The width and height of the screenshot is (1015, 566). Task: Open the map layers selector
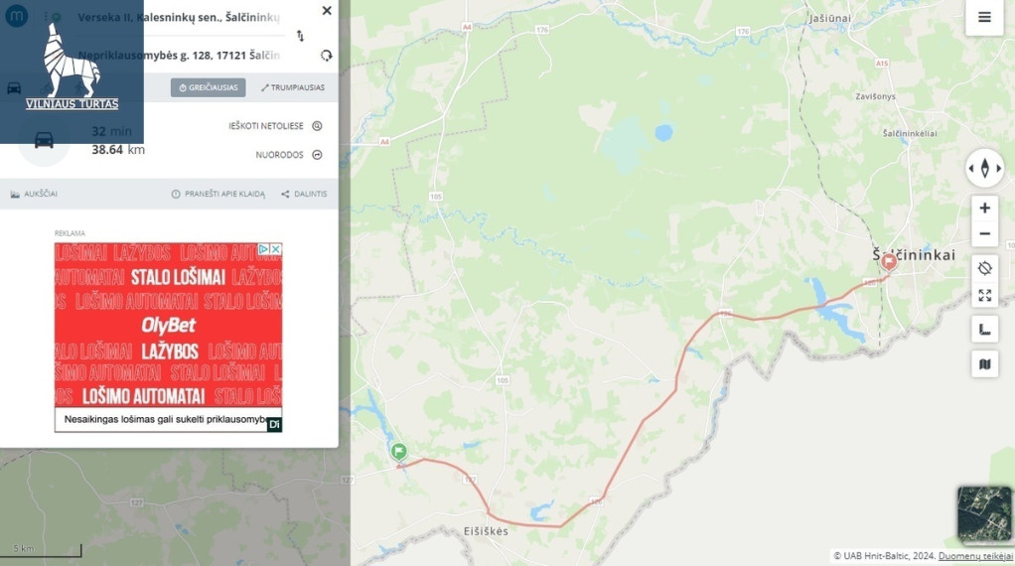click(984, 364)
